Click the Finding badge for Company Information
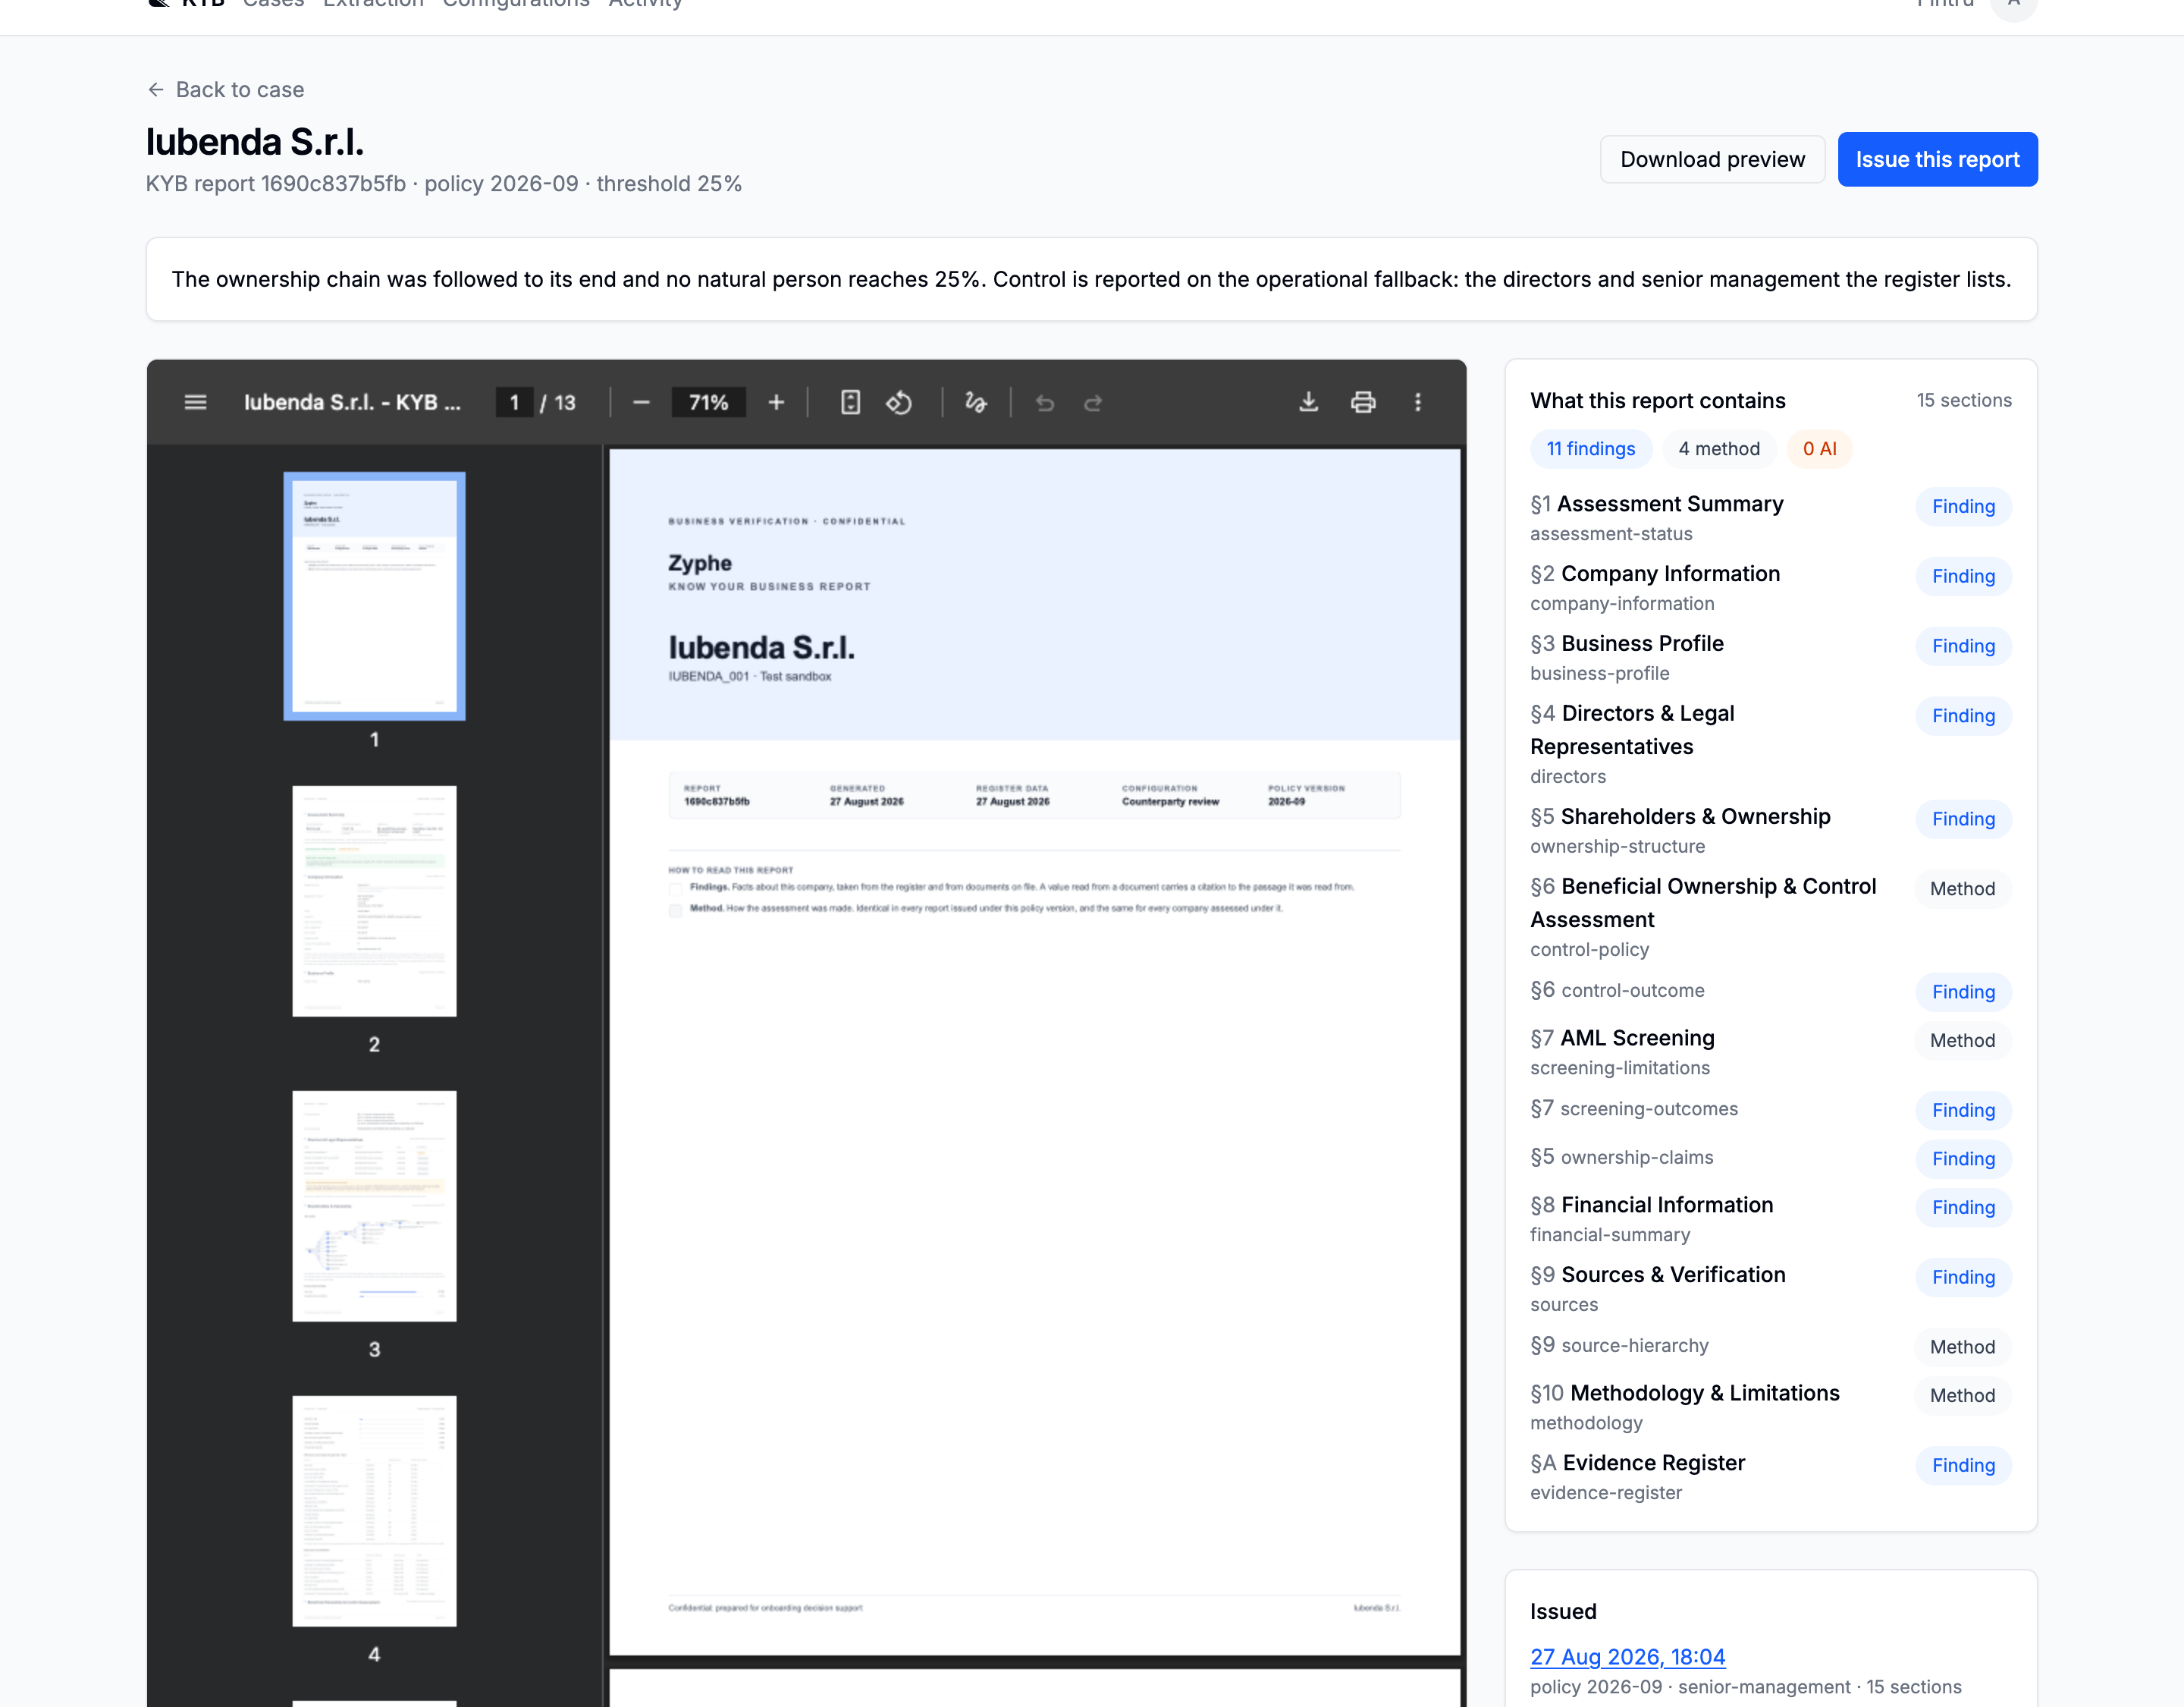 1963,577
